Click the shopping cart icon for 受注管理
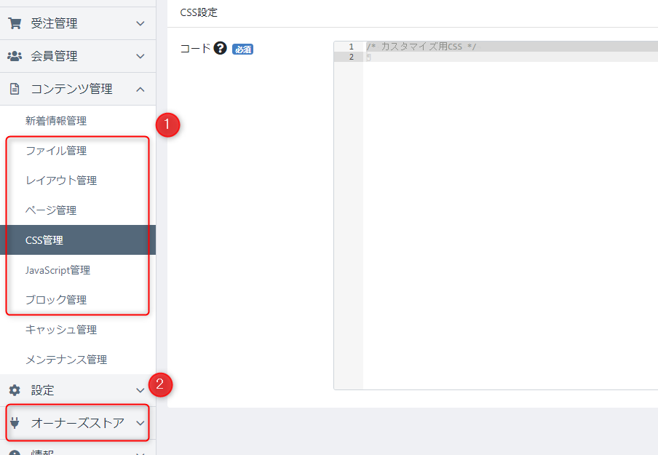This screenshot has height=455, width=658. (14, 23)
